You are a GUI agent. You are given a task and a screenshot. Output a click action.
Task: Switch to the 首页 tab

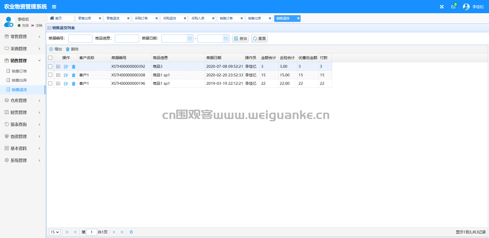(61, 18)
